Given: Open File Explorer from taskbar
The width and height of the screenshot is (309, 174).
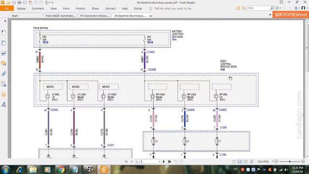Looking at the screenshot, I should click(33, 170).
